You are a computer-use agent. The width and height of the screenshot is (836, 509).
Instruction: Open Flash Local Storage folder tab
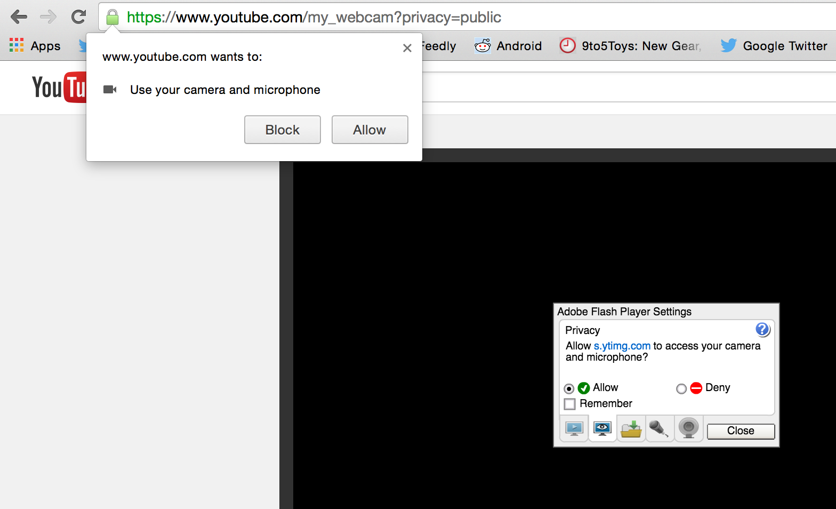[x=631, y=429]
